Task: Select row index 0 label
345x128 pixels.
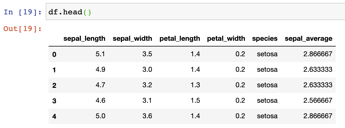Action: tap(54, 54)
